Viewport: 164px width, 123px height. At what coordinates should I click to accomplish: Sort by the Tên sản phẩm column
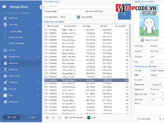tap(70, 26)
